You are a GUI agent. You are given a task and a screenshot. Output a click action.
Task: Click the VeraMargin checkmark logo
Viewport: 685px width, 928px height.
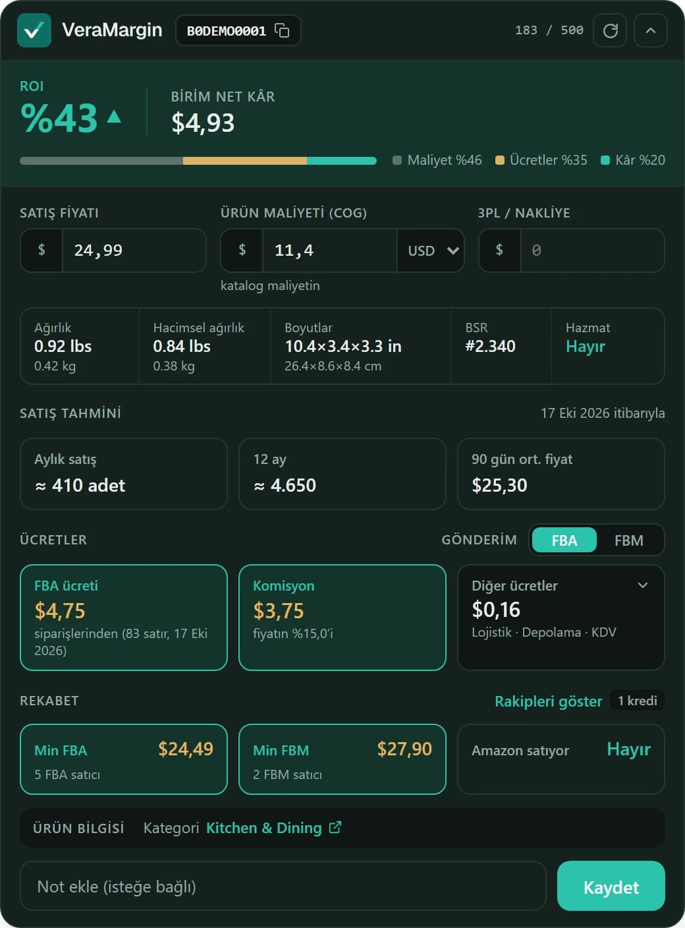click(34, 30)
